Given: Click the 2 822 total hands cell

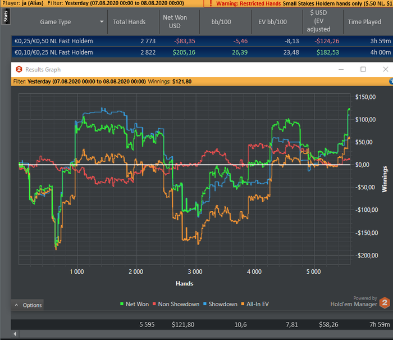Looking at the screenshot, I should click(x=148, y=52).
